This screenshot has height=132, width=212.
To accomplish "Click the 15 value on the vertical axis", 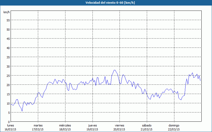I will click(8, 94).
